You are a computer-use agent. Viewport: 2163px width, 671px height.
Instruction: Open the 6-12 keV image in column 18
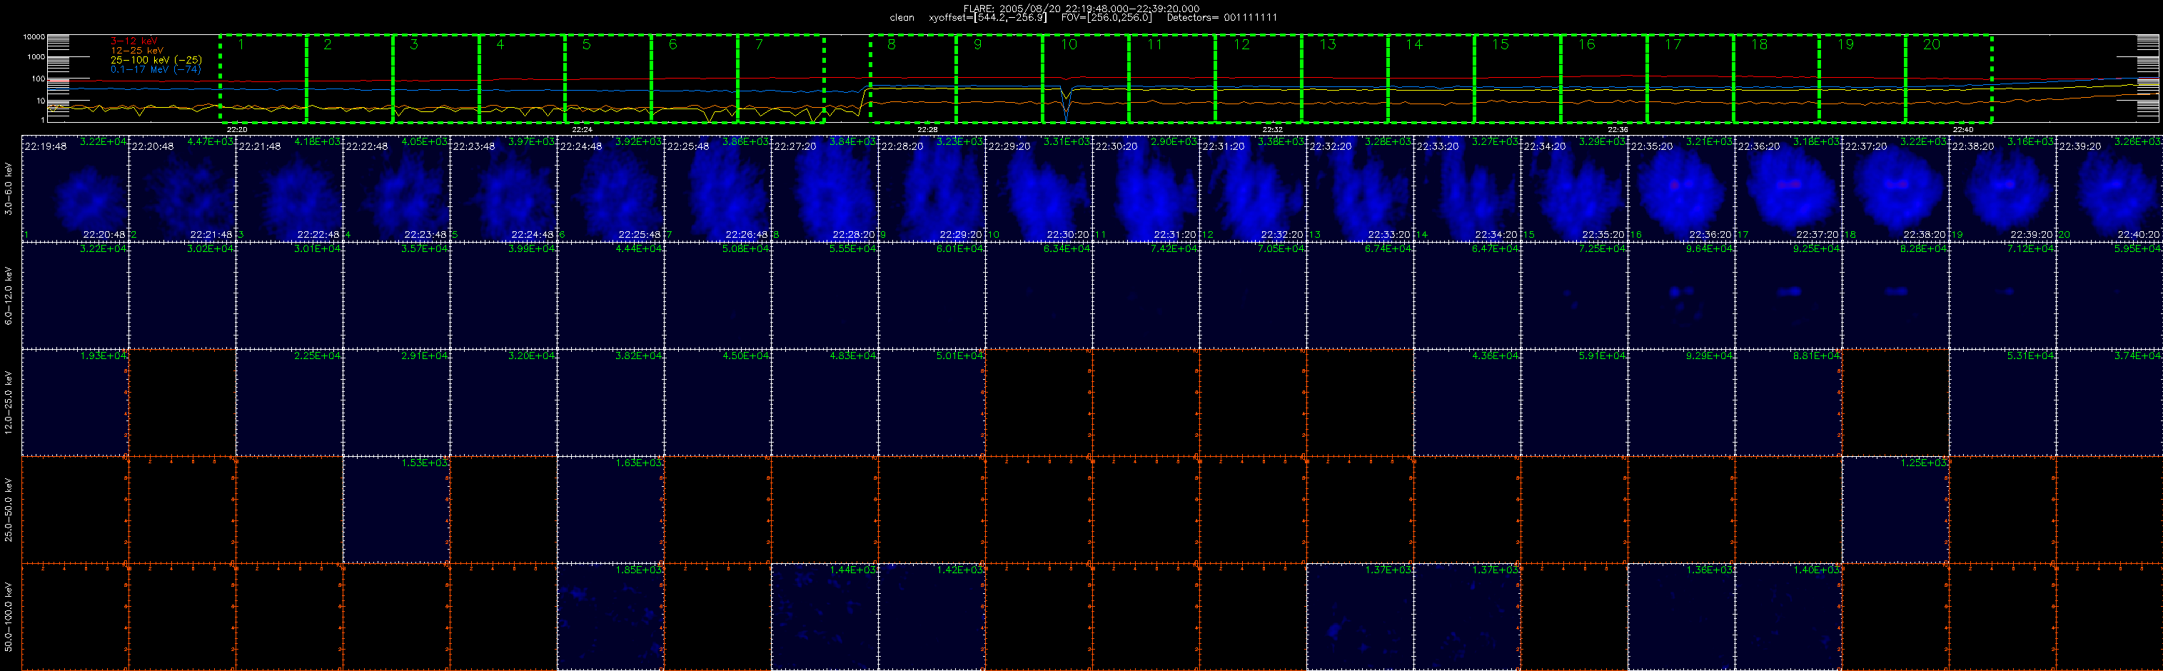pos(1895,296)
